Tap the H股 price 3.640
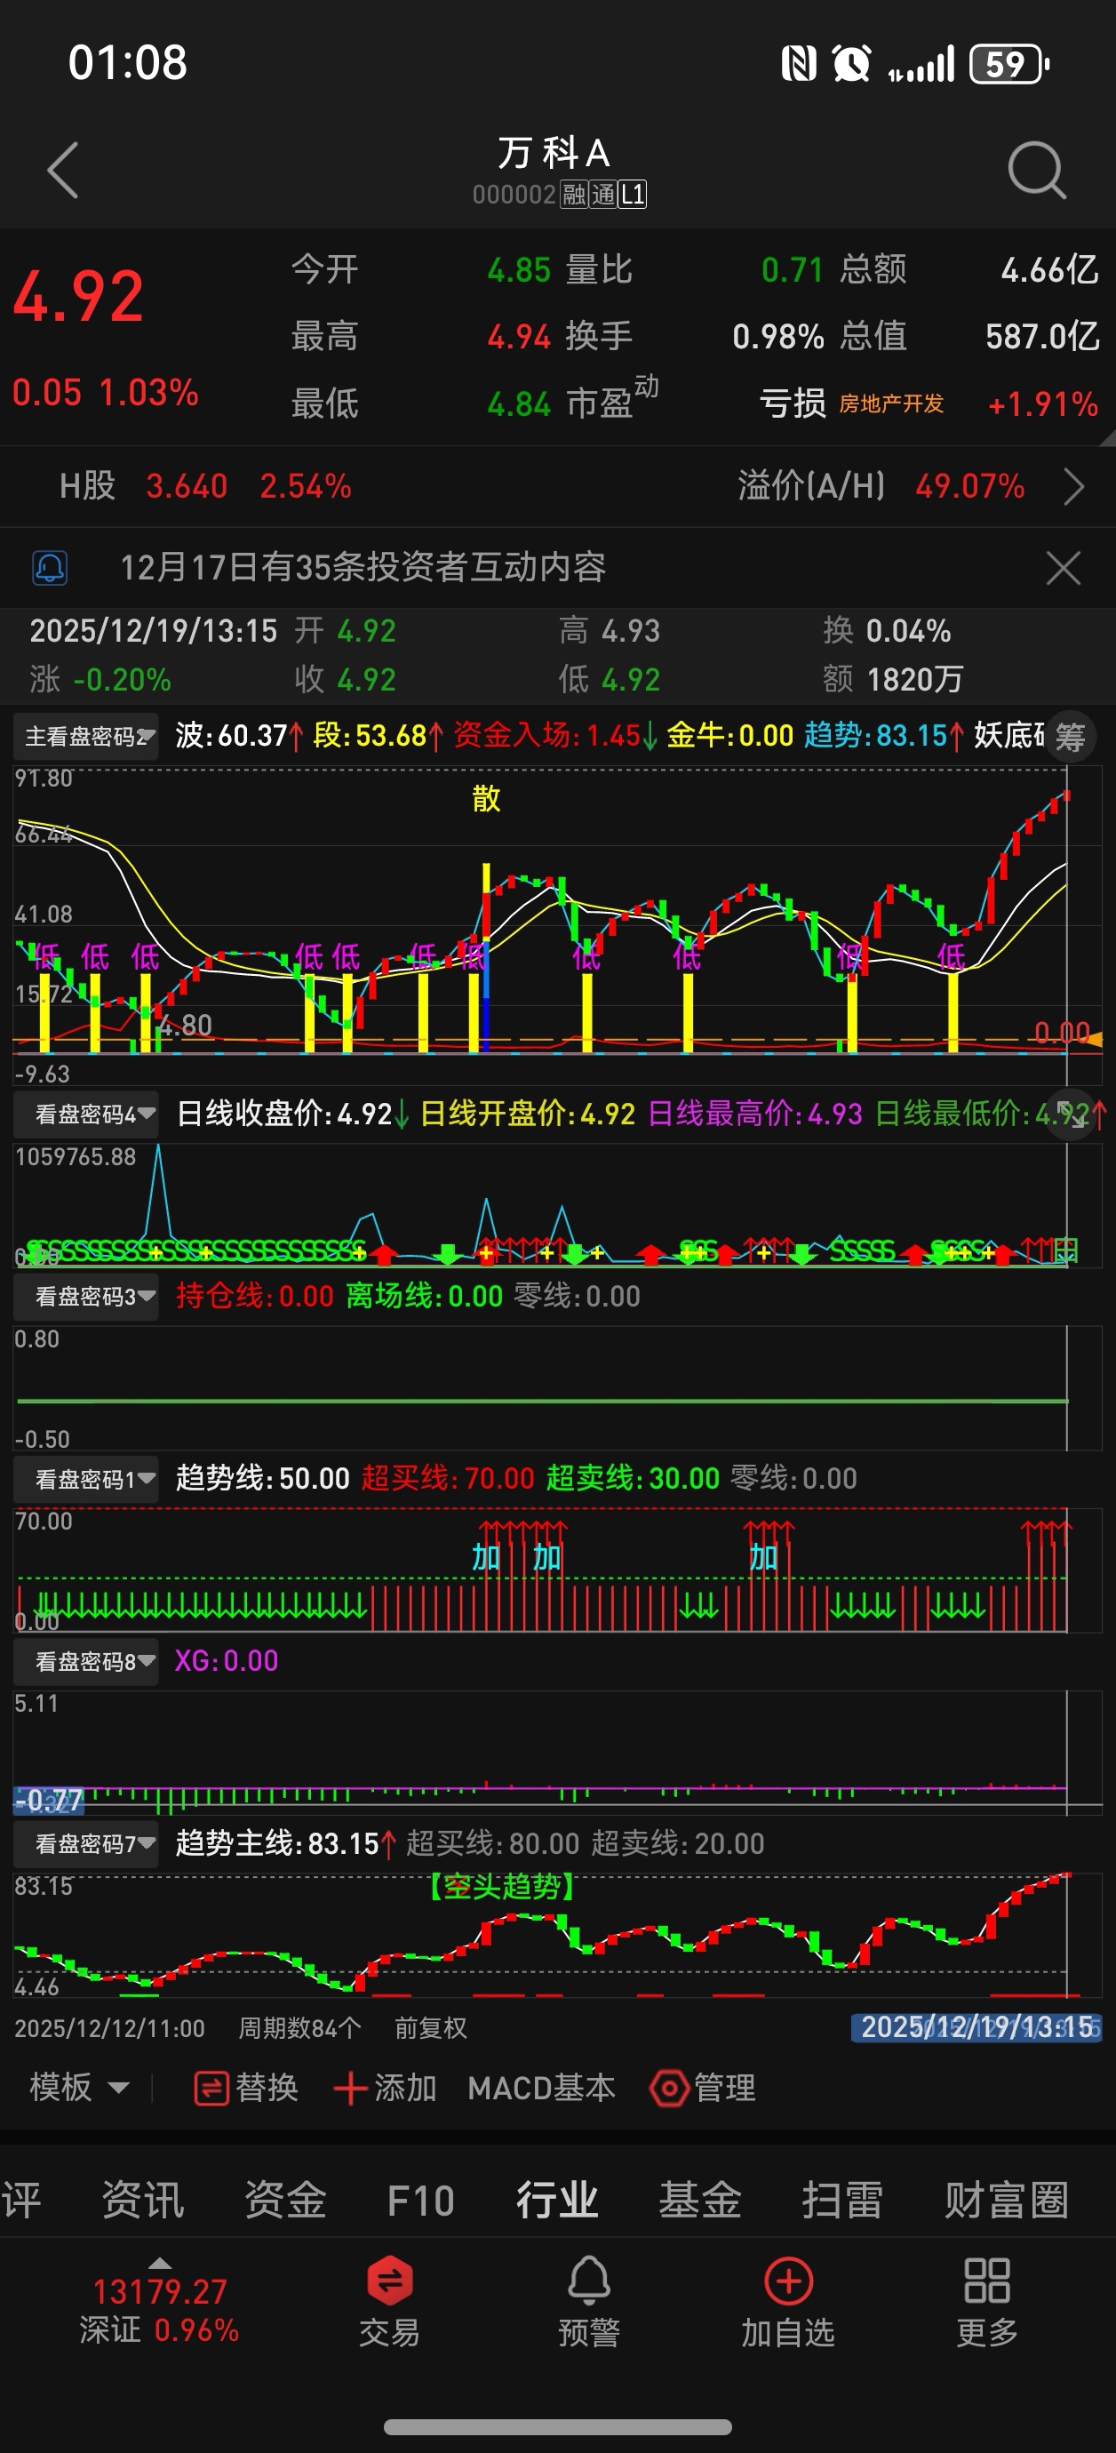This screenshot has height=2453, width=1116. pyautogui.click(x=187, y=487)
